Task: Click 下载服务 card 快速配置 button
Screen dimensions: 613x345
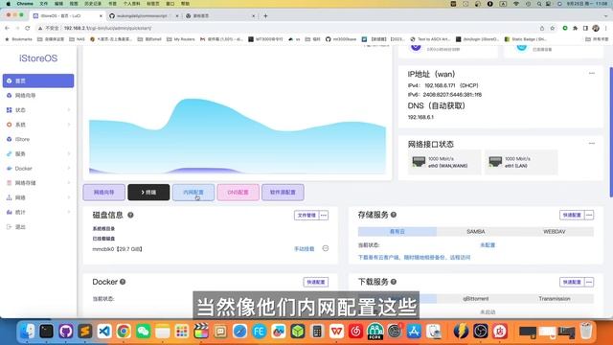Action: coord(572,282)
